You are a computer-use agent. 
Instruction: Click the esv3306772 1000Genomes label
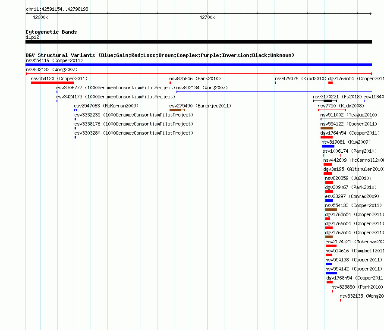(x=116, y=88)
